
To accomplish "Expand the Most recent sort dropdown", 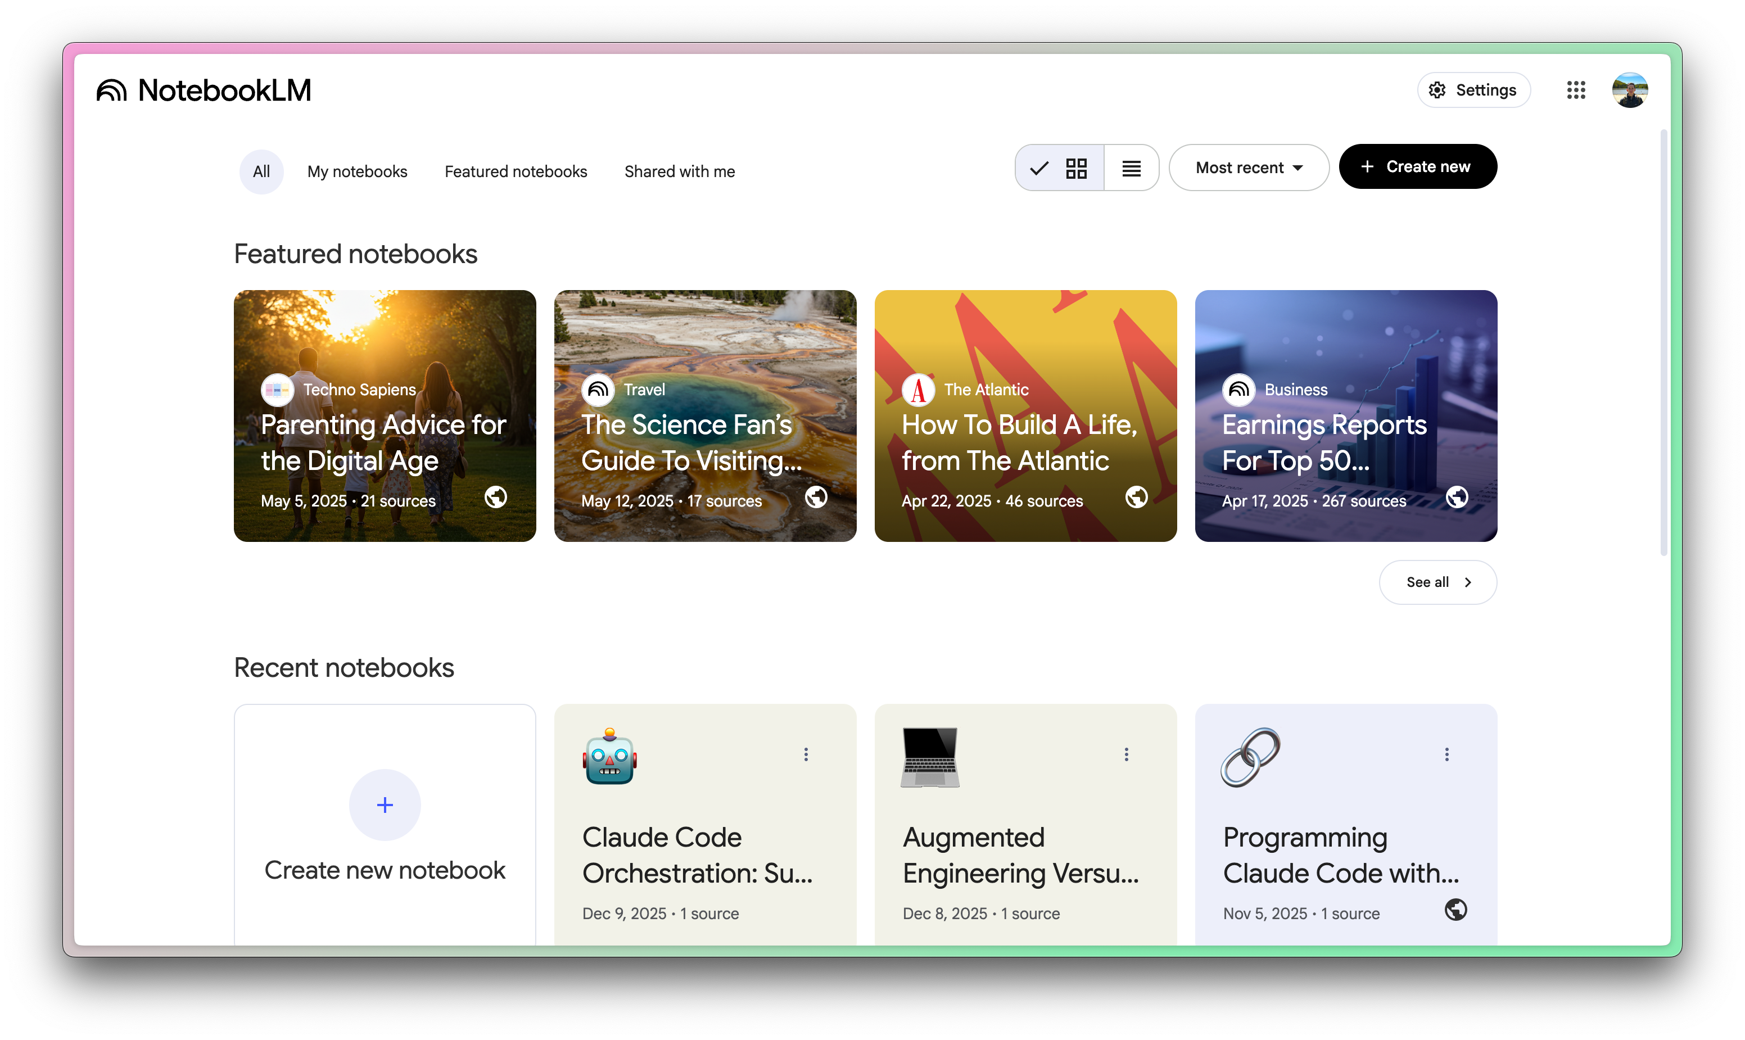I will [x=1249, y=168].
